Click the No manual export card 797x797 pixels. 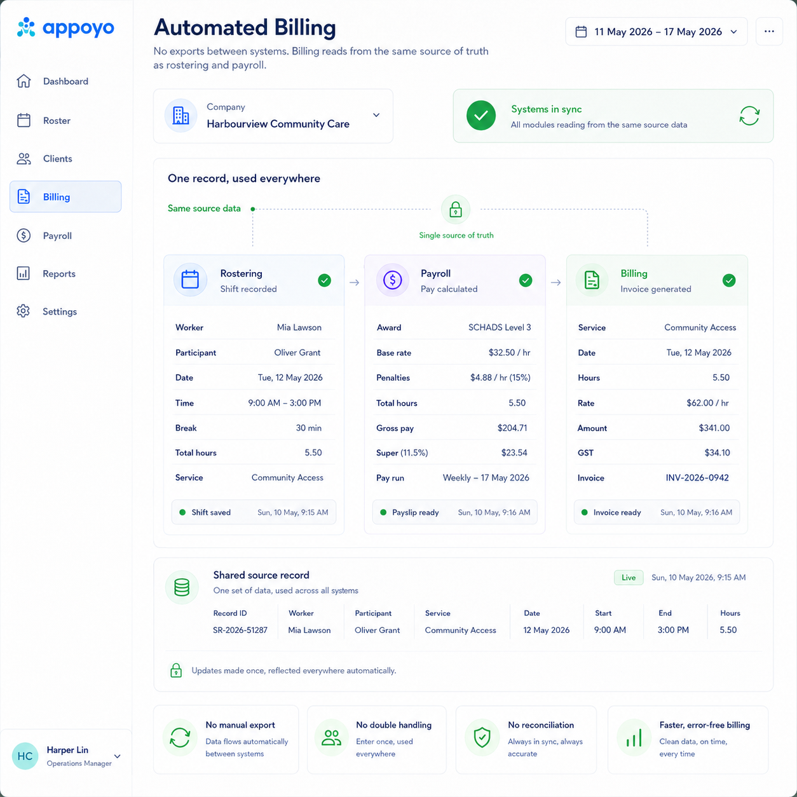pyautogui.click(x=226, y=740)
